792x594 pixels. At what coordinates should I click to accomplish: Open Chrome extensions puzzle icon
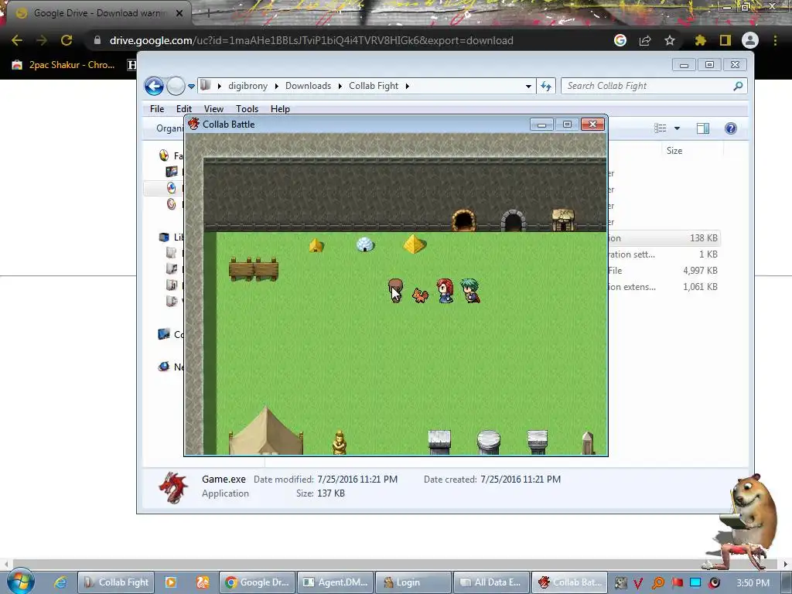[700, 40]
